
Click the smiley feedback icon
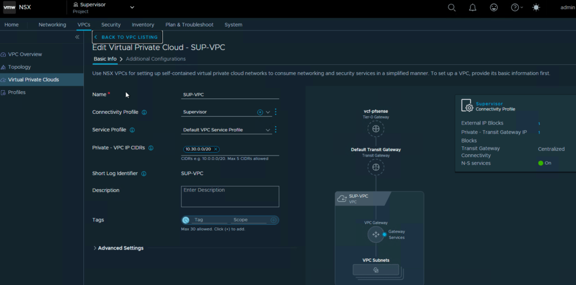click(x=494, y=7)
